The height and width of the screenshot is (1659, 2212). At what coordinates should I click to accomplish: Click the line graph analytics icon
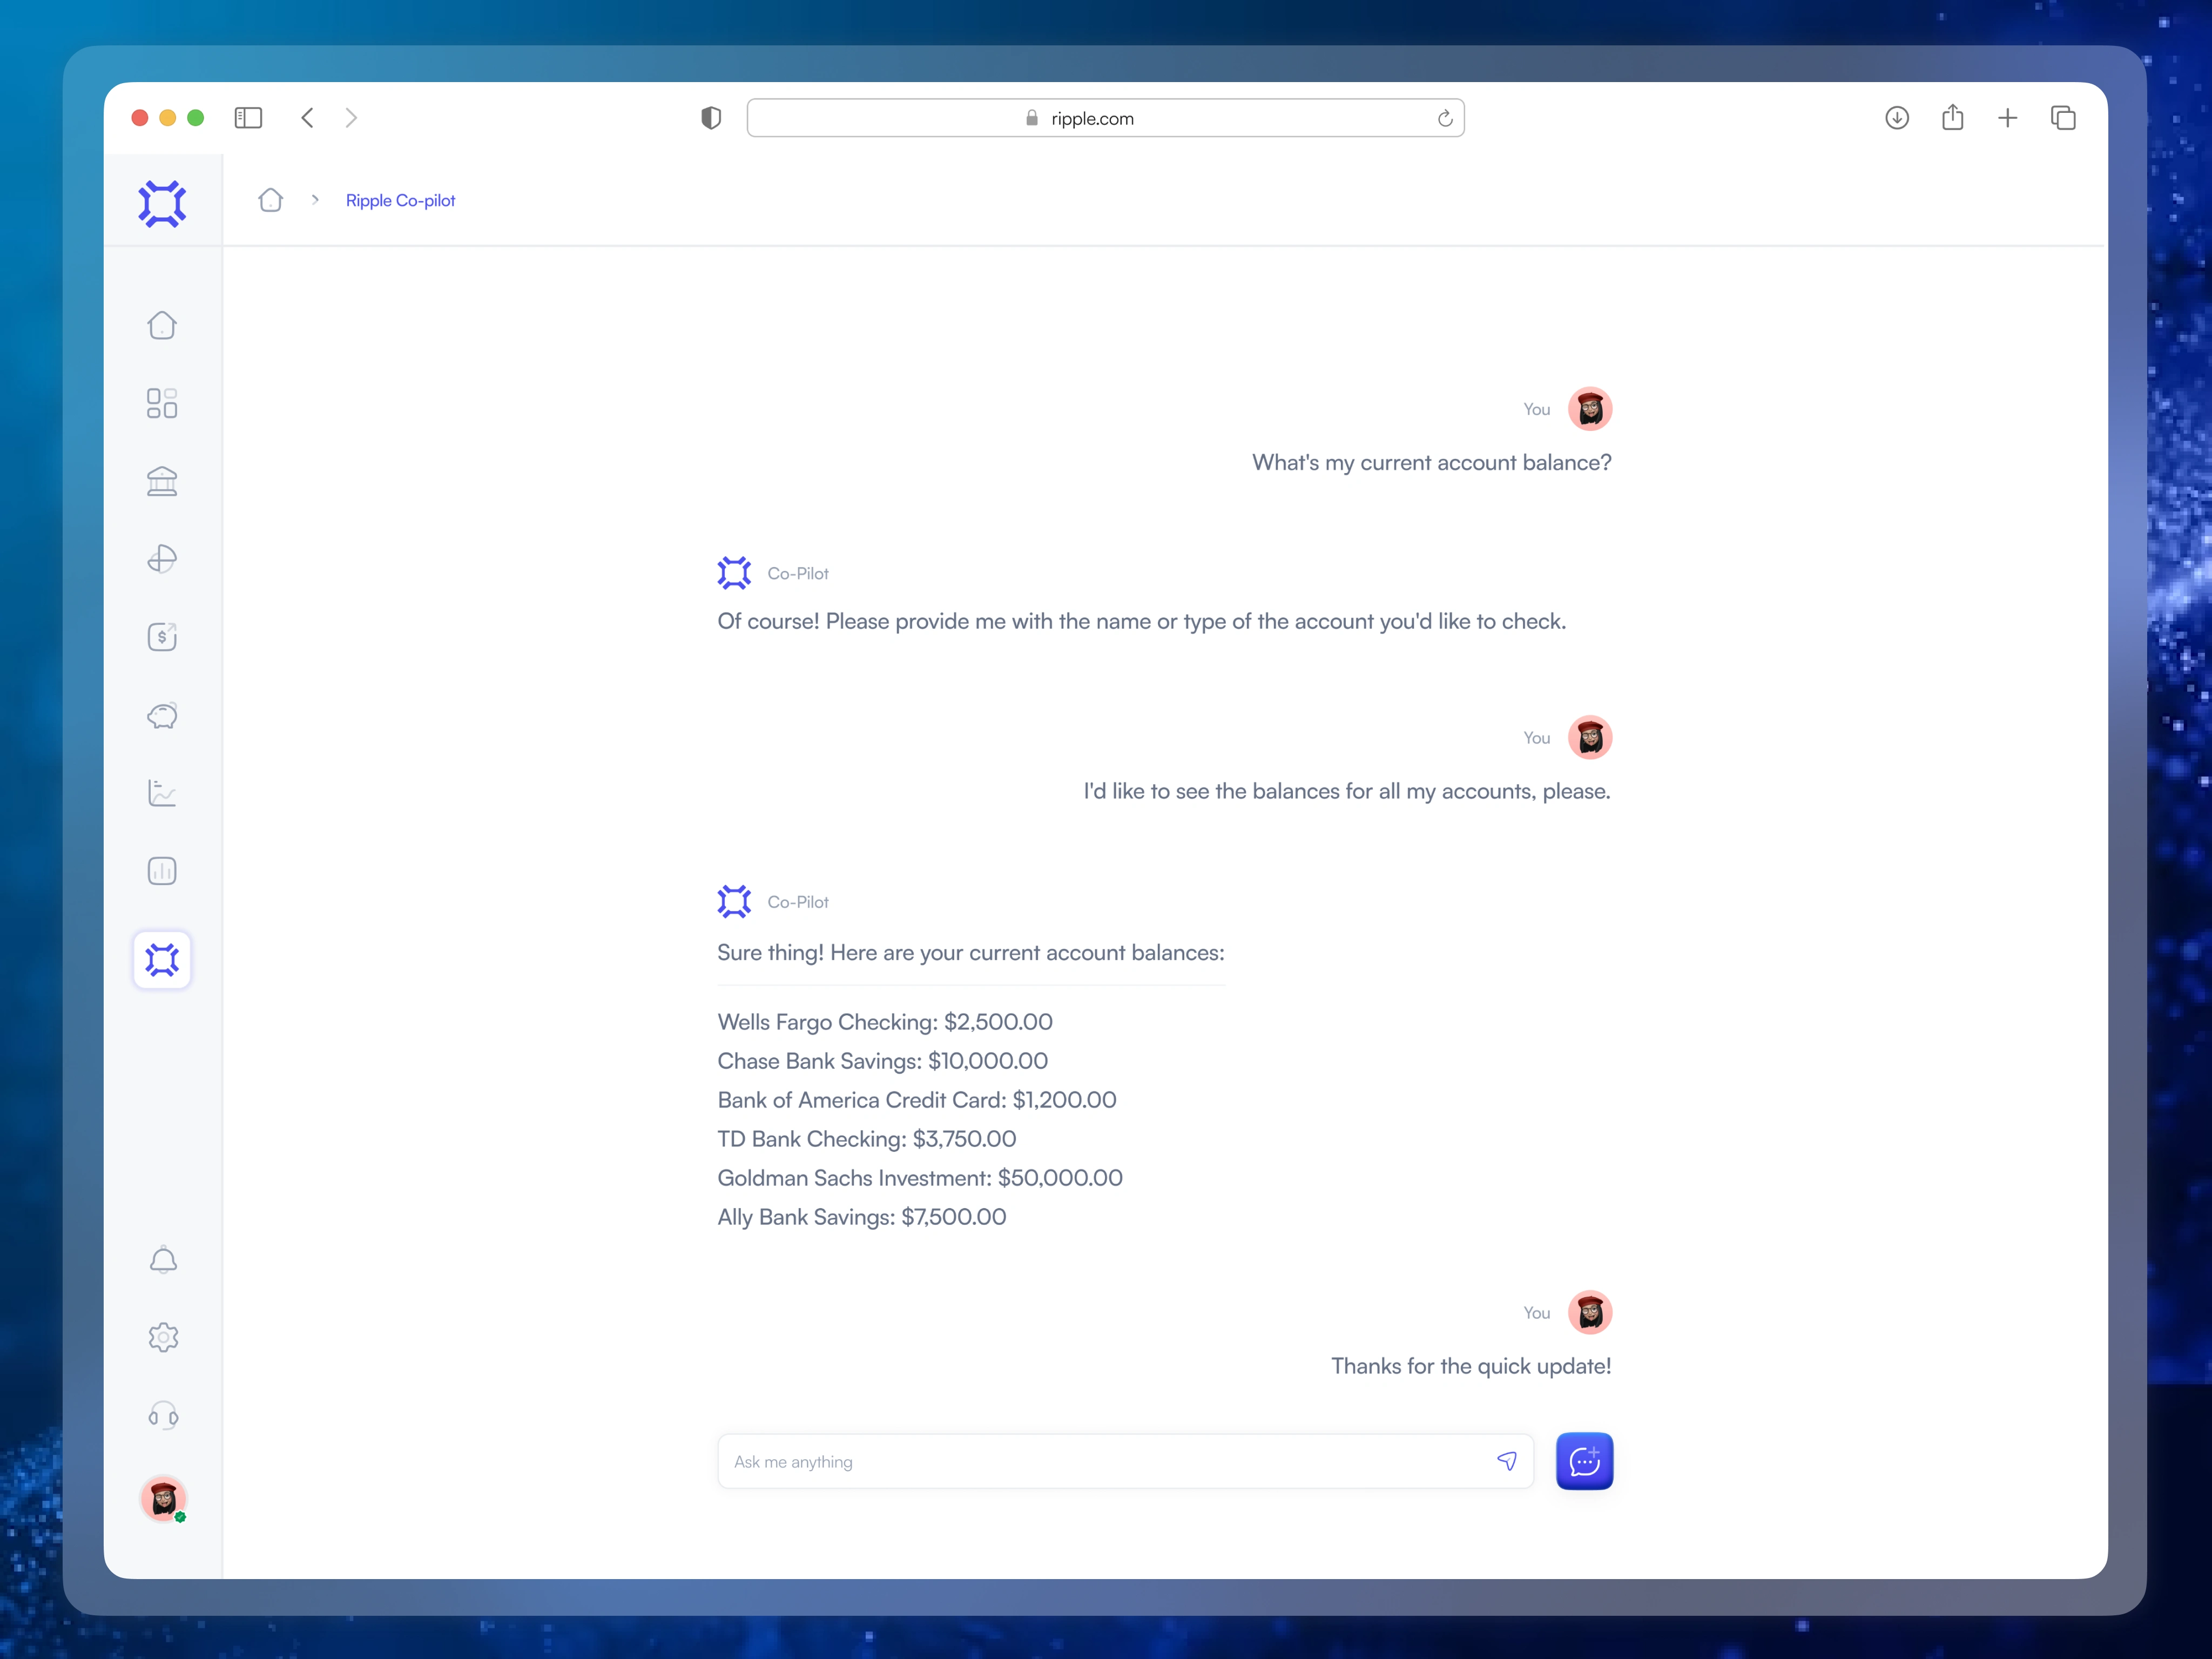click(162, 793)
